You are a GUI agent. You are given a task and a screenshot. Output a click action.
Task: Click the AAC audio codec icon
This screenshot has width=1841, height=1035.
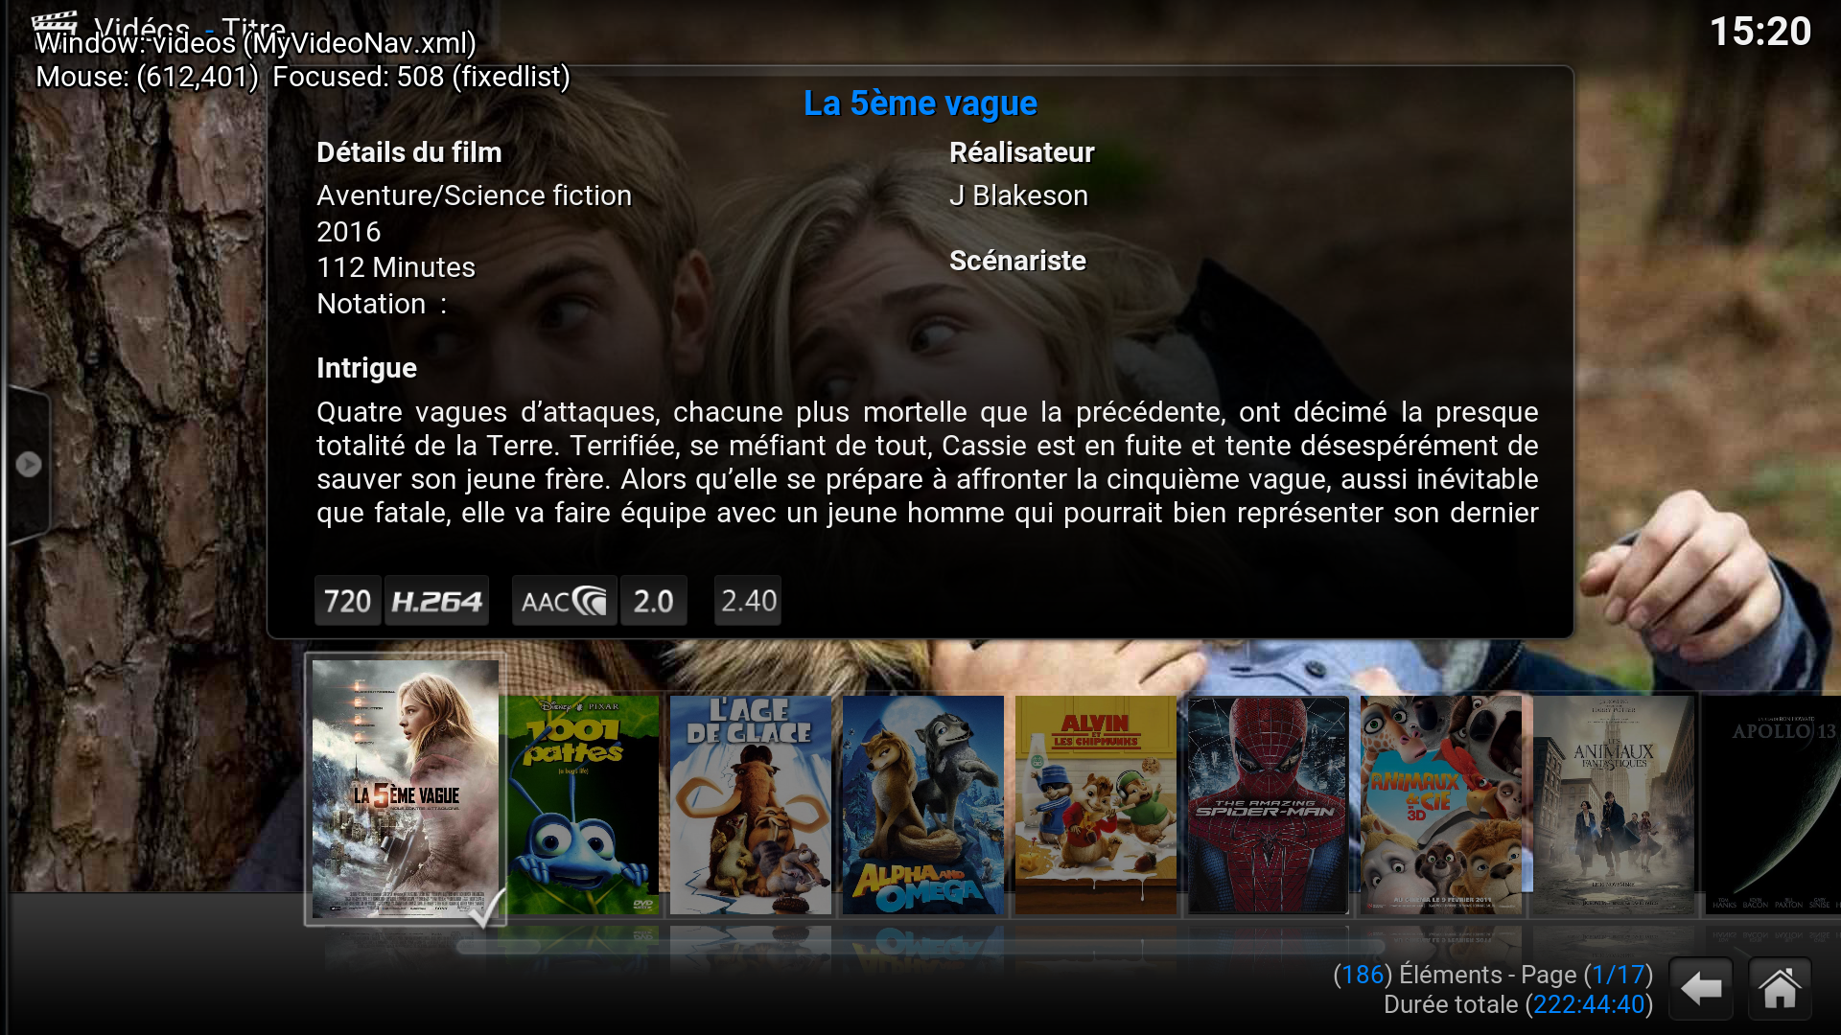[564, 601]
